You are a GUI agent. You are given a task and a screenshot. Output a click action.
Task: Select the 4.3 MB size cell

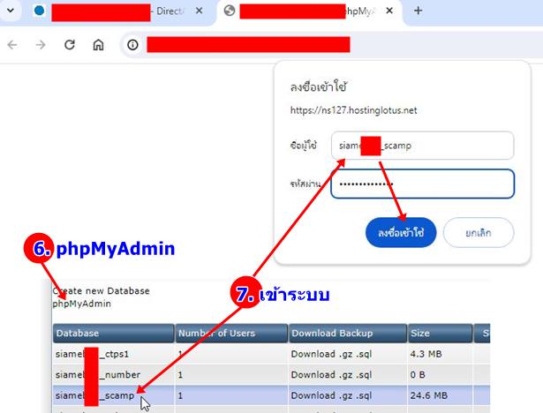tap(426, 354)
